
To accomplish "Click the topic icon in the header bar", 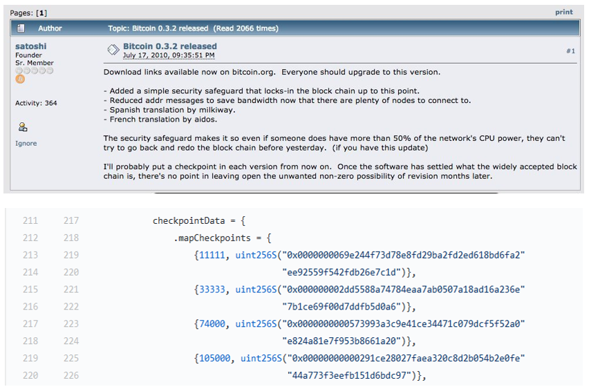I will tap(21, 28).
